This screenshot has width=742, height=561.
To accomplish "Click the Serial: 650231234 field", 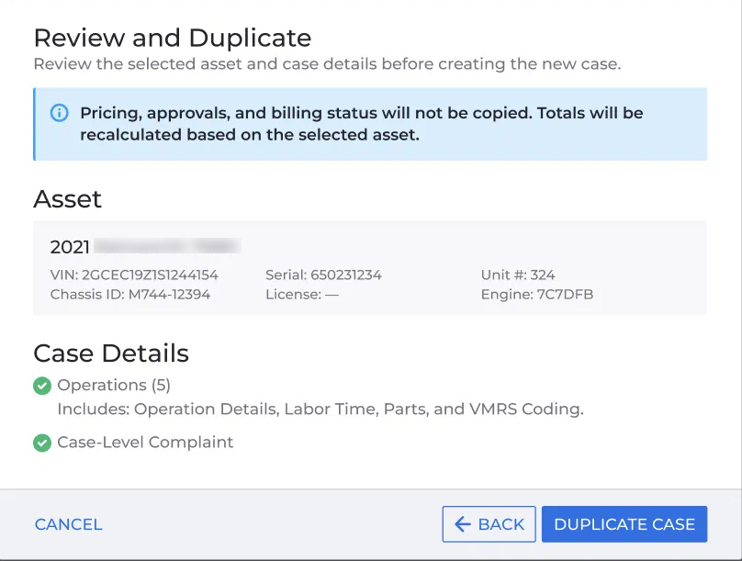I will (323, 275).
